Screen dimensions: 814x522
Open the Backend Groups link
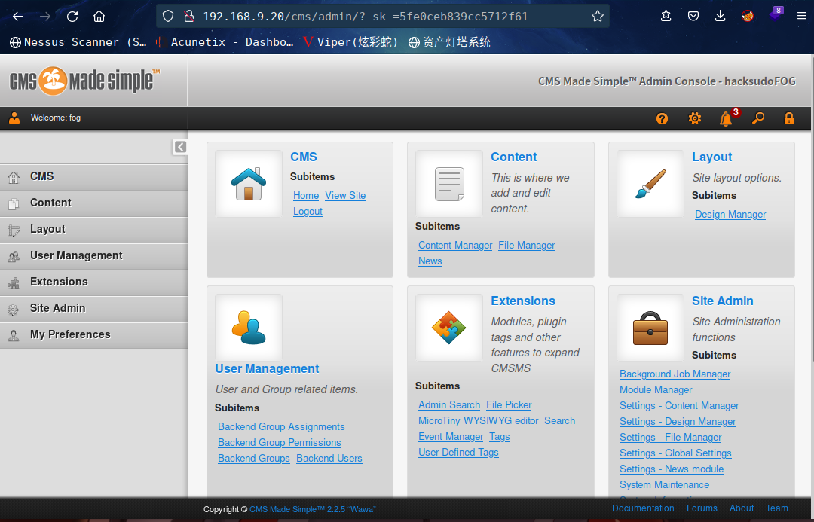pos(254,459)
